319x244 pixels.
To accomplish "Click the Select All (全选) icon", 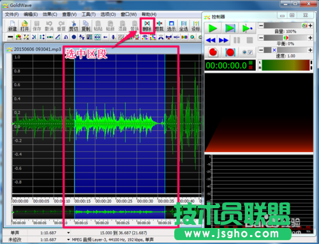I will 184,26.
